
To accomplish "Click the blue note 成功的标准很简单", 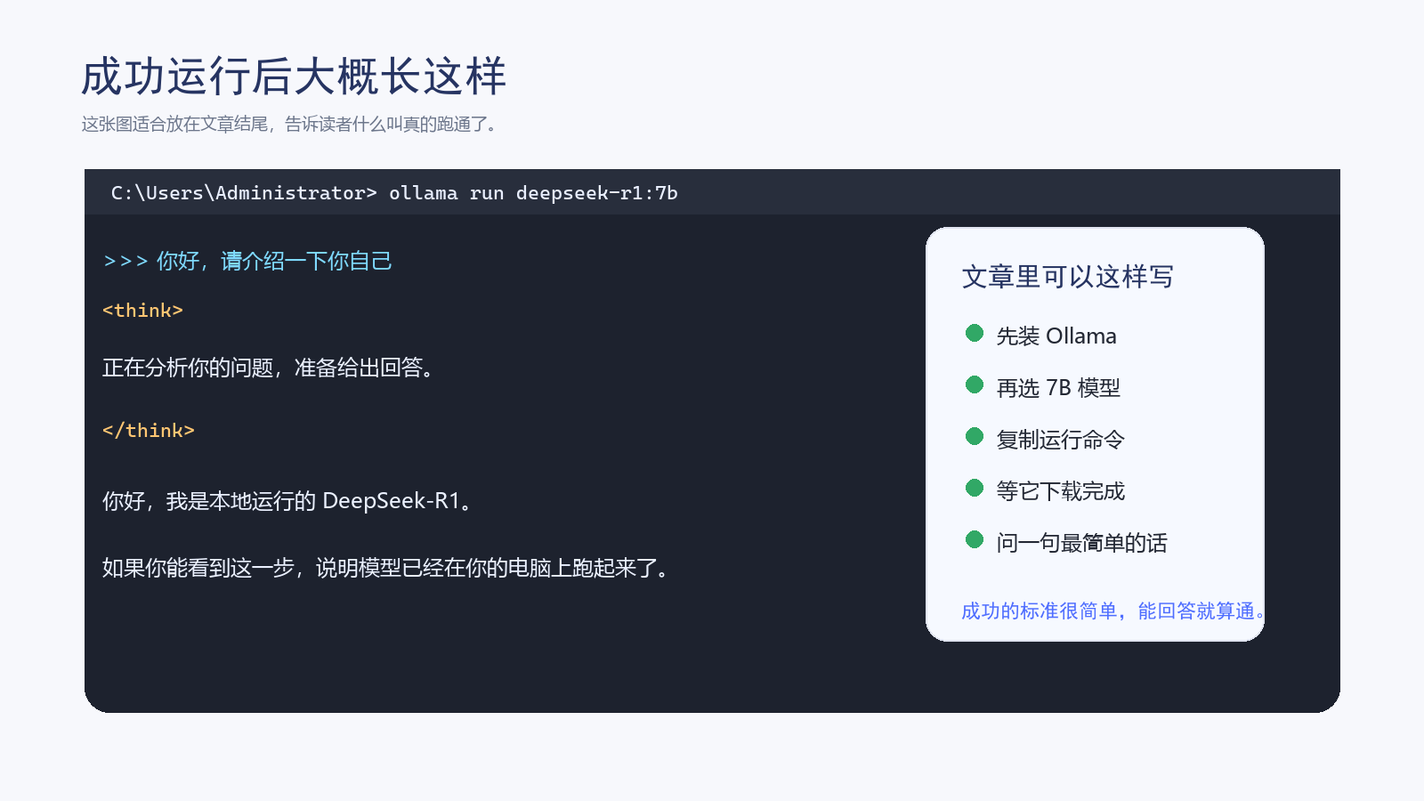I will click(x=1040, y=611).
